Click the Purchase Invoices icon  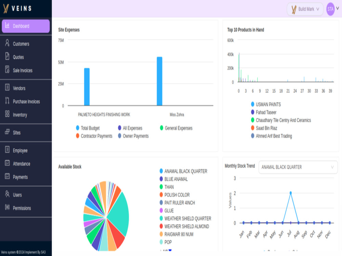[7, 101]
